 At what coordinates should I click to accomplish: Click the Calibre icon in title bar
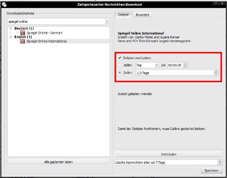click(4, 5)
